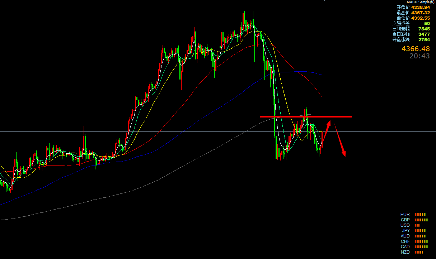Click the gray 20:43 countdown timer
The width and height of the screenshot is (436, 259).
[x=419, y=56]
